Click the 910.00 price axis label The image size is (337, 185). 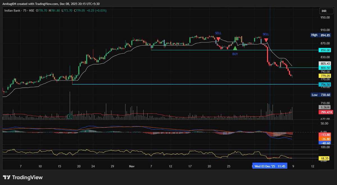pyautogui.click(x=325, y=30)
